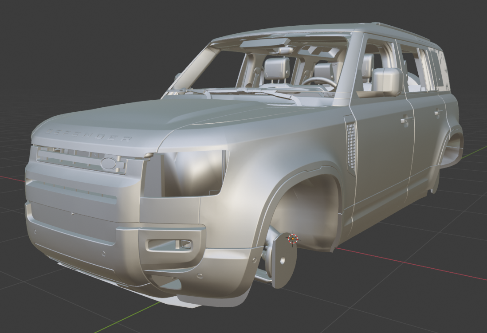The image size is (487, 333).
Task: Select the brake disc plate at front wheel
Action: pyautogui.click(x=284, y=260)
